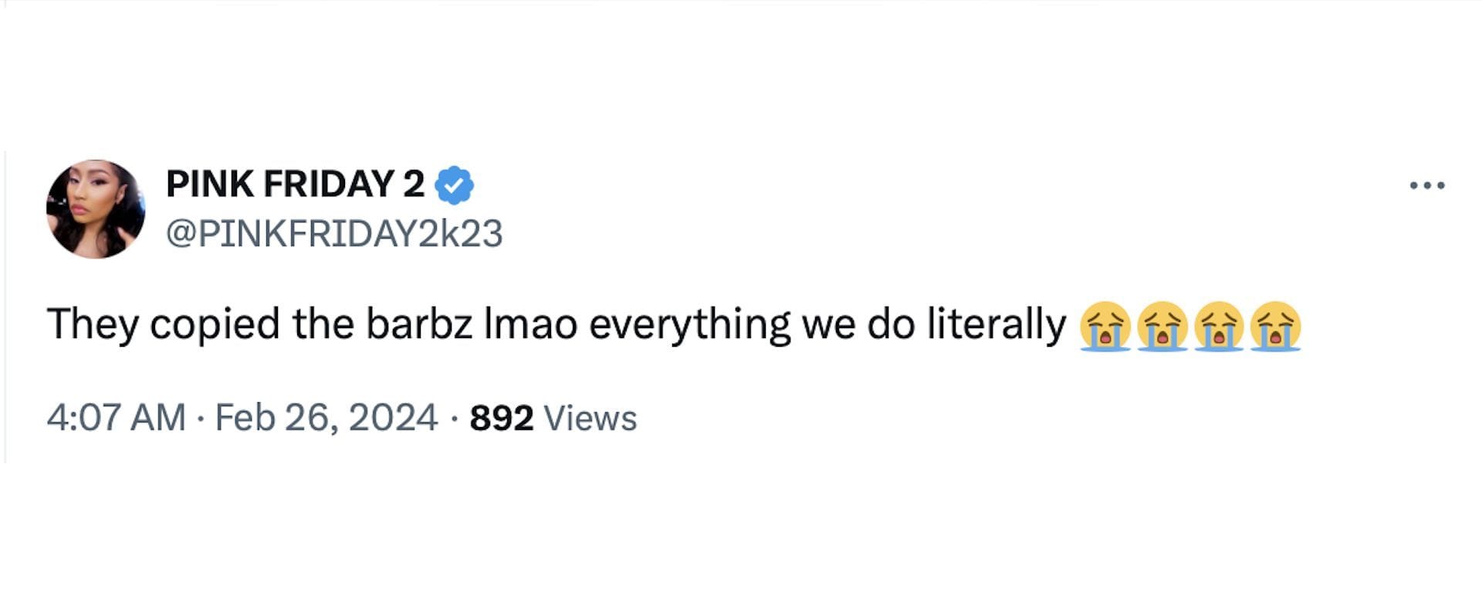This screenshot has height=600, width=1482.
Task: Open the @PINKFRIDAY2k23 handle link
Action: (x=334, y=233)
